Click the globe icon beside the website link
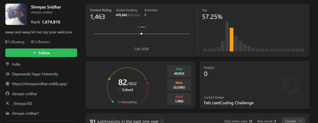 [7, 84]
